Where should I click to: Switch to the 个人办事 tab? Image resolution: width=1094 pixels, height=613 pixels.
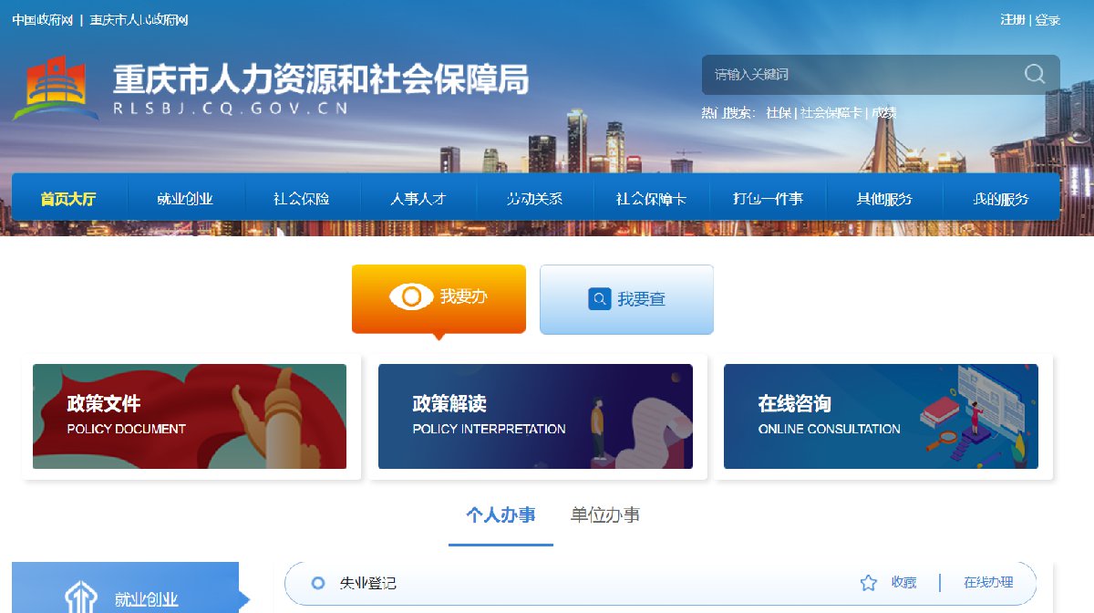point(501,515)
